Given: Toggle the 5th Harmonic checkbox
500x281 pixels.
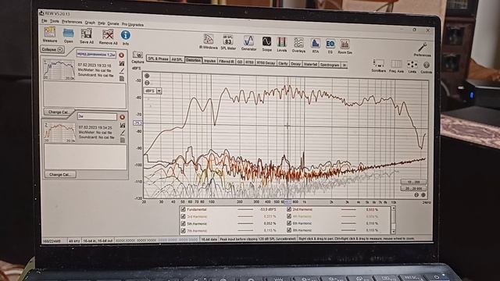Looking at the screenshot, I should pyautogui.click(x=183, y=223).
